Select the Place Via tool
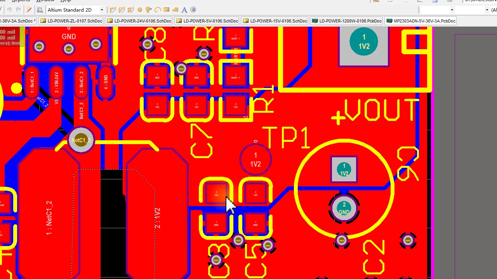This screenshot has height=279, width=497. coord(149,10)
